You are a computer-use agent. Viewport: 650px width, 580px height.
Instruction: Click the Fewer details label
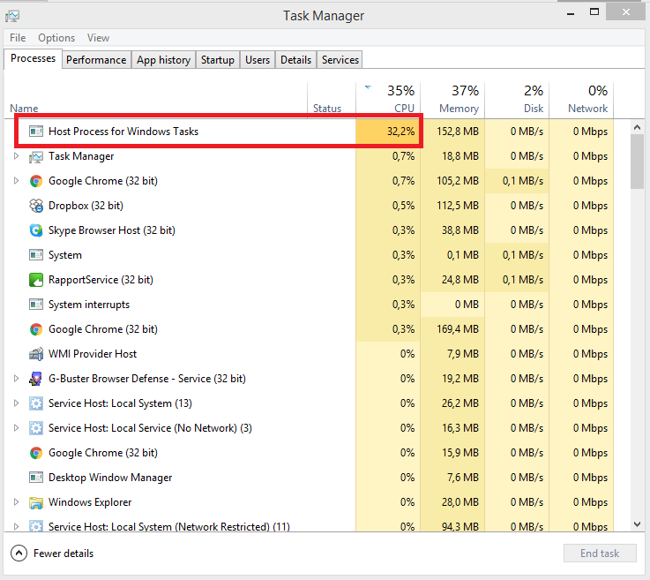(x=64, y=554)
